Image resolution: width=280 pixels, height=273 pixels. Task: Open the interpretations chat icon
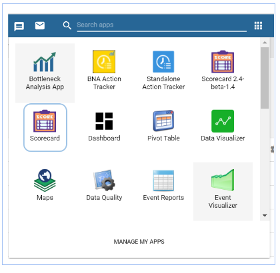point(19,27)
